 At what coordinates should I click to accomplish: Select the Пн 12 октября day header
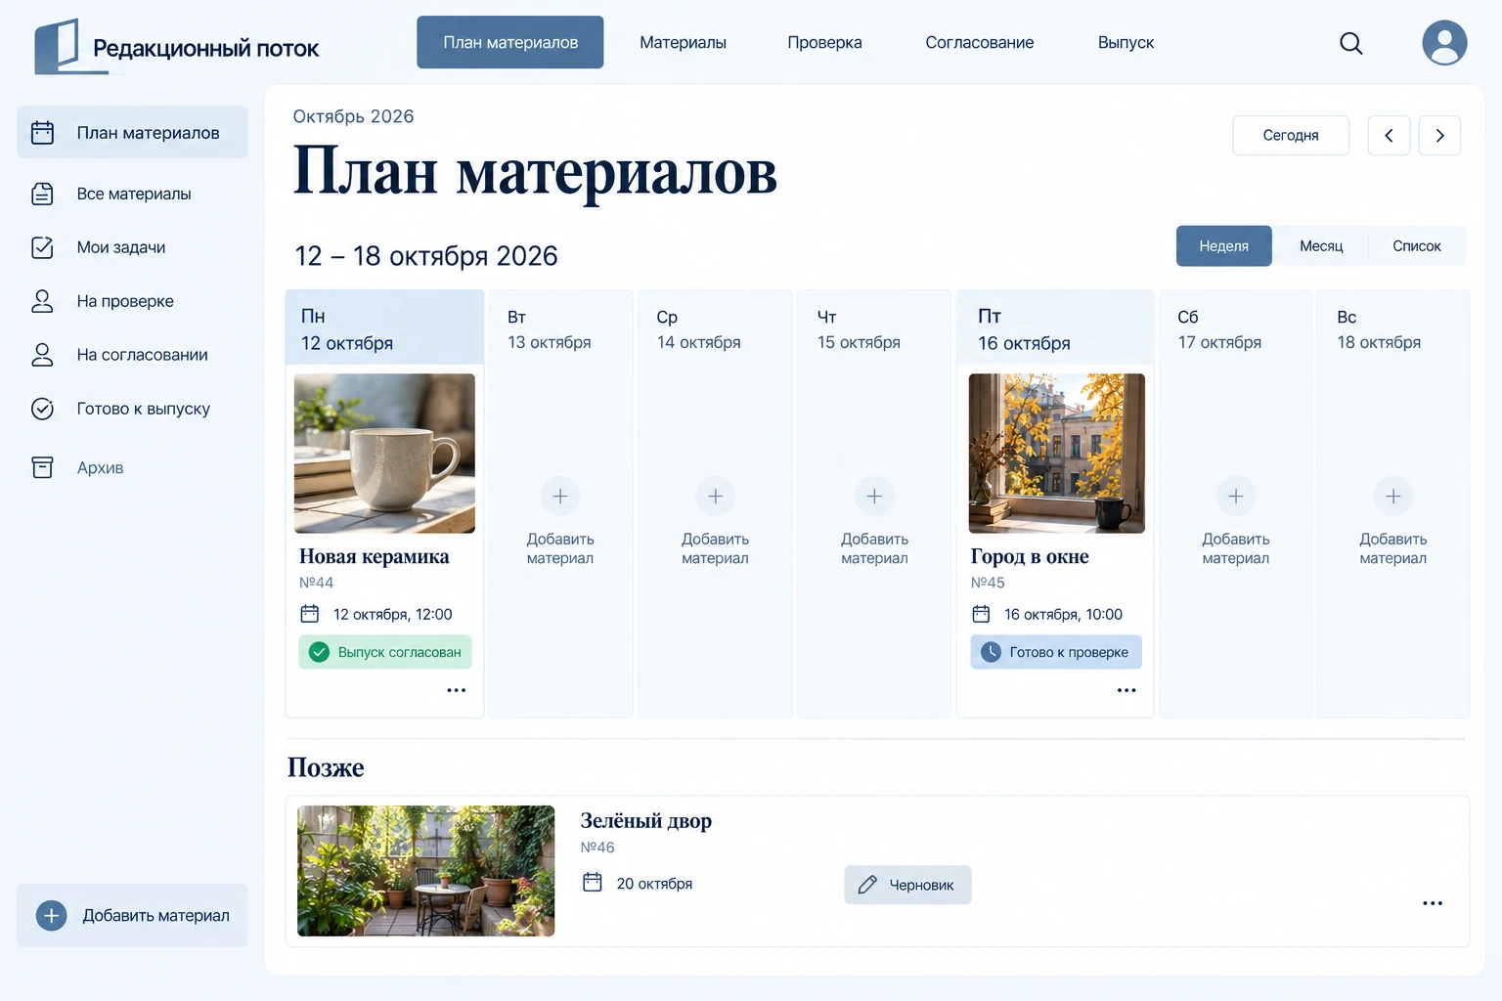[x=384, y=328]
